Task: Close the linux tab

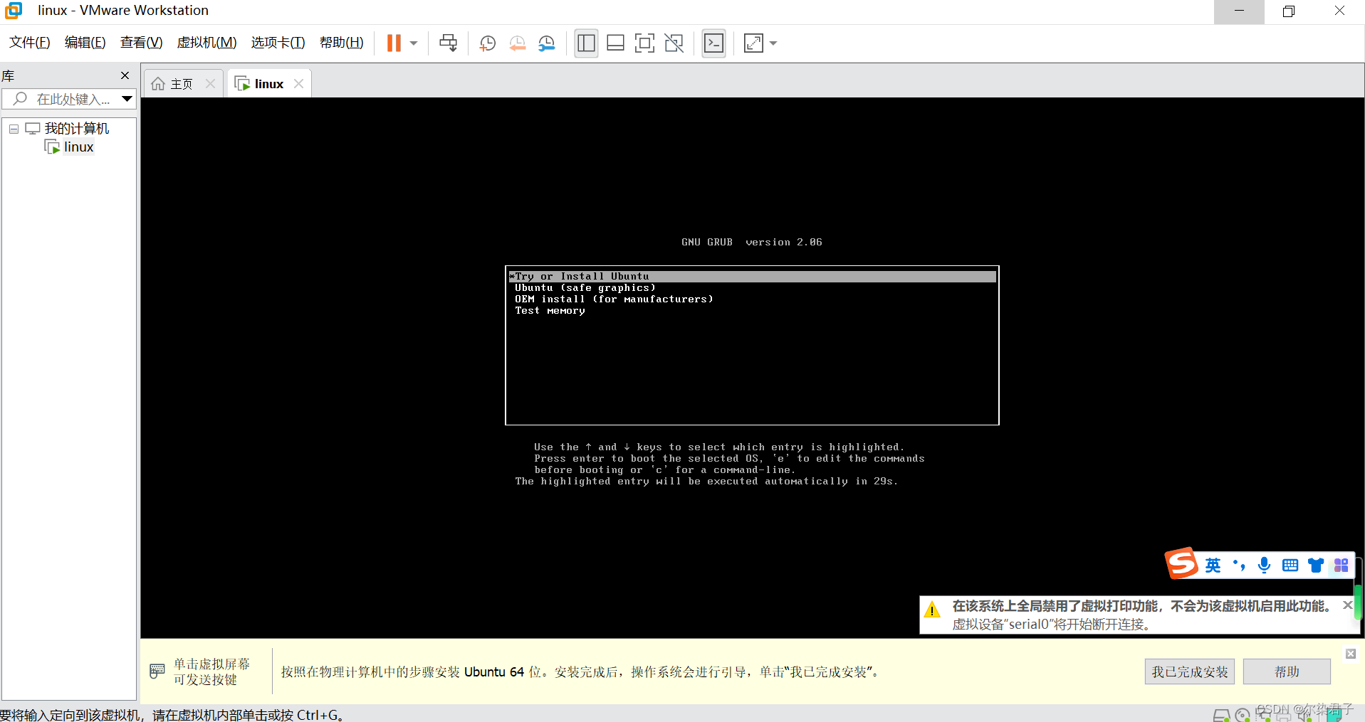Action: click(298, 84)
